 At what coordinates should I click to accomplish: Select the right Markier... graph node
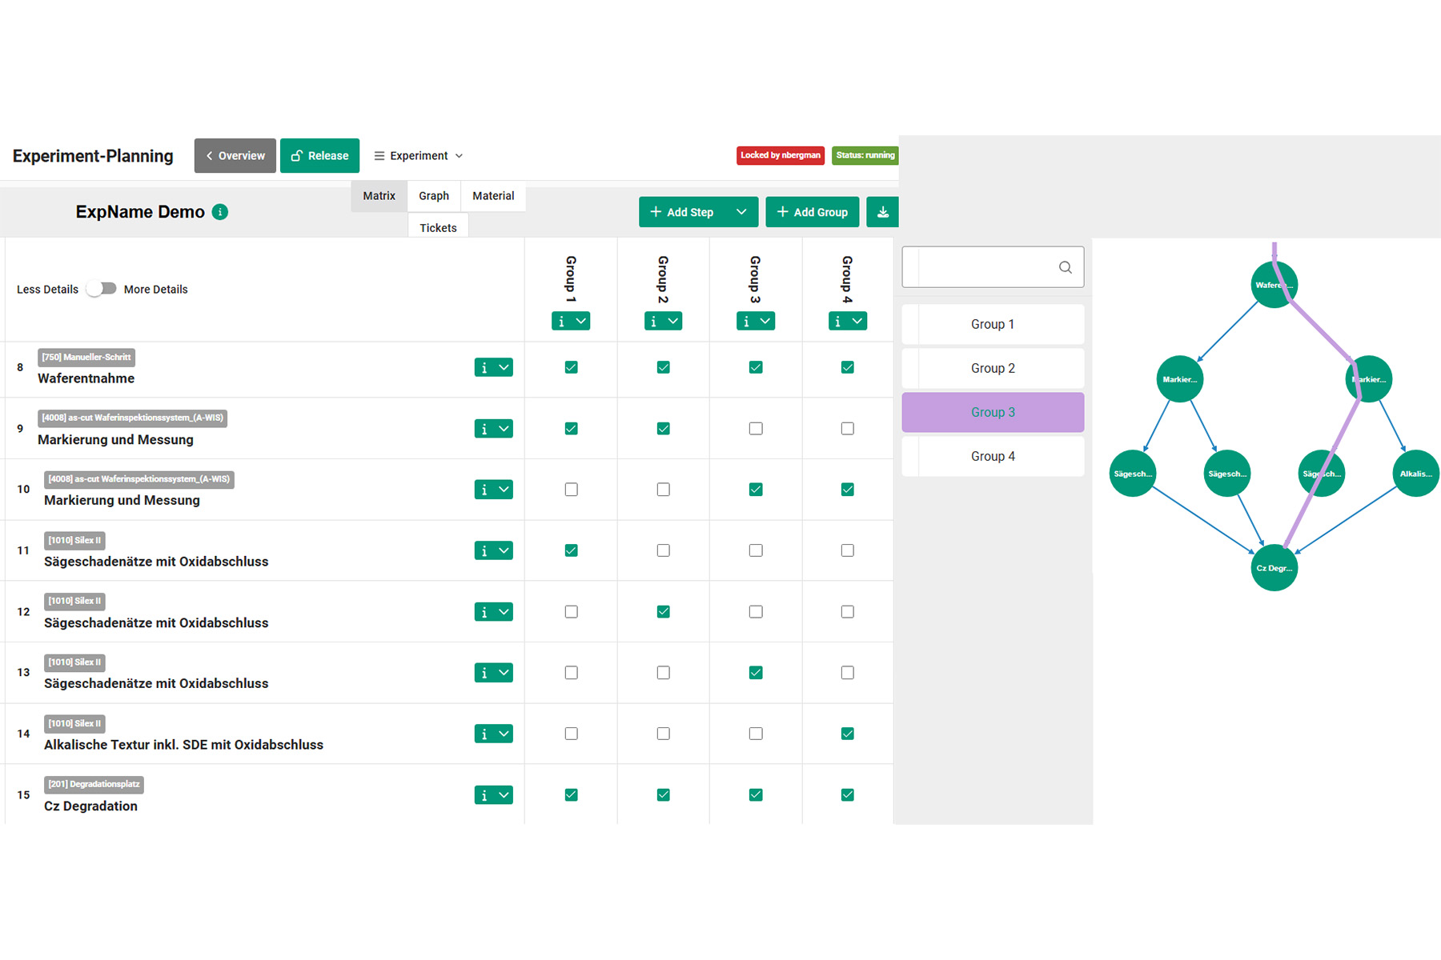click(1369, 379)
